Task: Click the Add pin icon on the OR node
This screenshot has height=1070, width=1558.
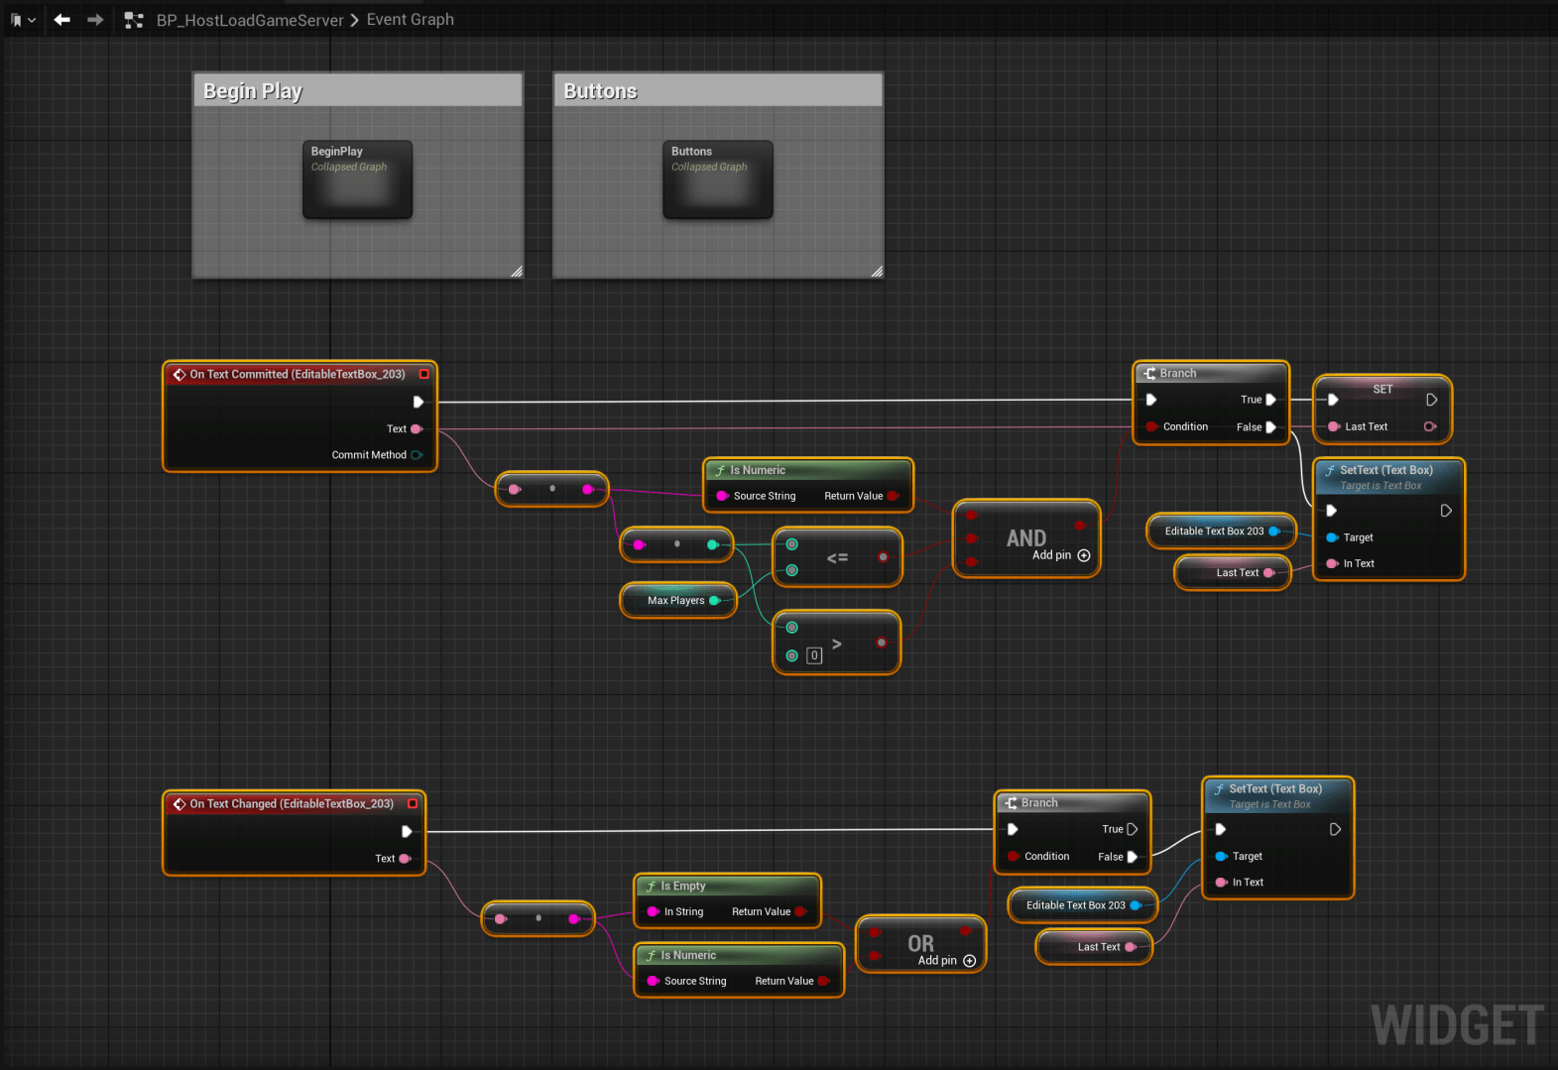Action: click(x=970, y=960)
